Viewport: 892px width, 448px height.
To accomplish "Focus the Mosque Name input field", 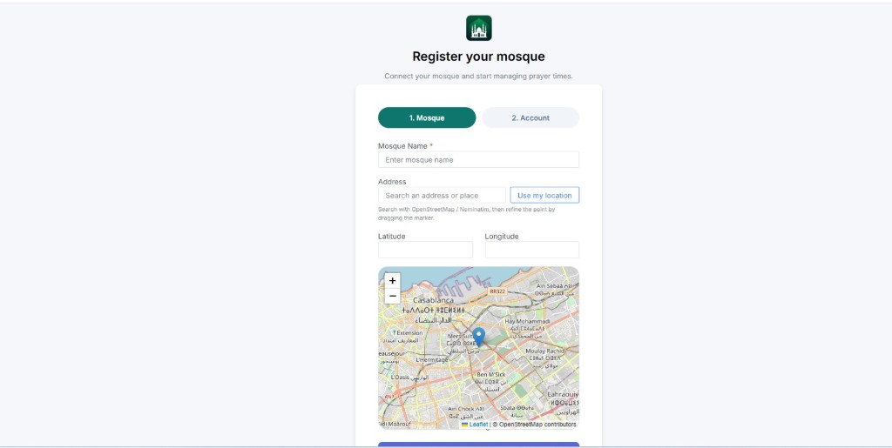I will coord(478,159).
